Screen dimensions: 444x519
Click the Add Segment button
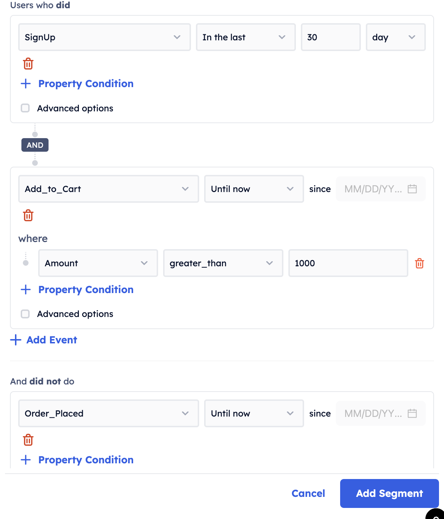point(389,493)
